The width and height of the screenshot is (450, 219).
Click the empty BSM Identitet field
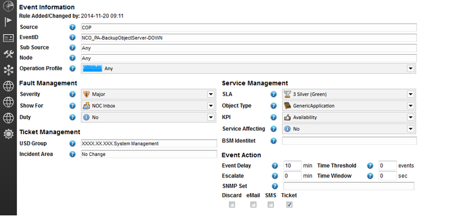[x=349, y=141]
